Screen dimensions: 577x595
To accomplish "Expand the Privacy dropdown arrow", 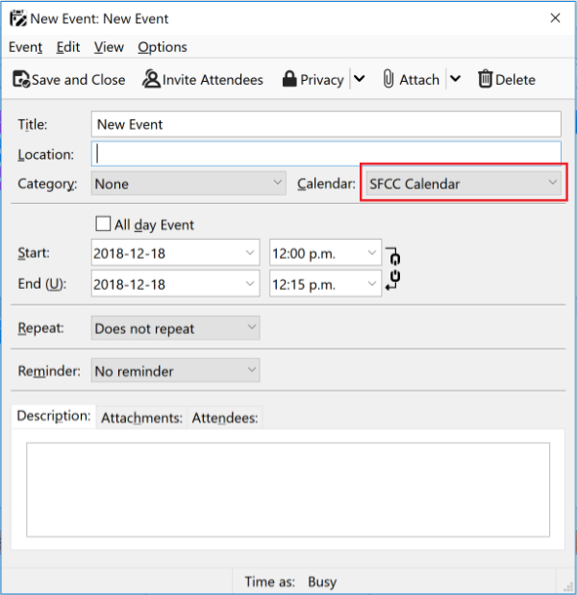I will 359,80.
